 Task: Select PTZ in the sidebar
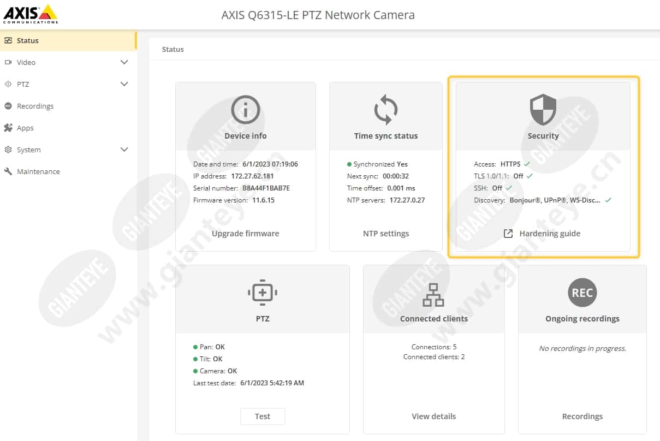coord(68,84)
